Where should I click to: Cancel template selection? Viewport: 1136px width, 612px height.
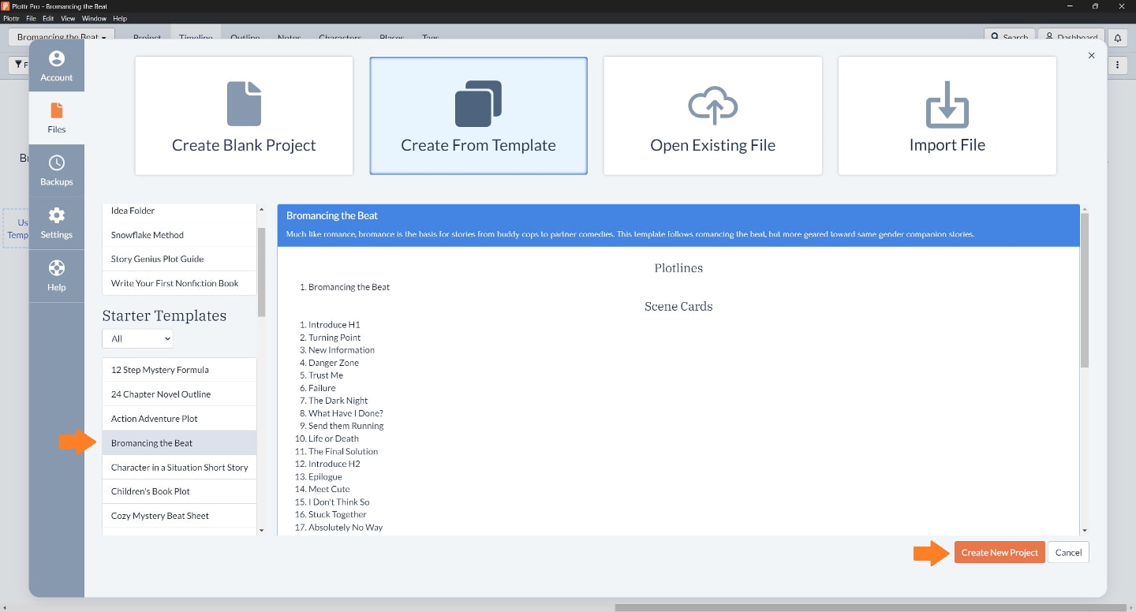click(1068, 552)
